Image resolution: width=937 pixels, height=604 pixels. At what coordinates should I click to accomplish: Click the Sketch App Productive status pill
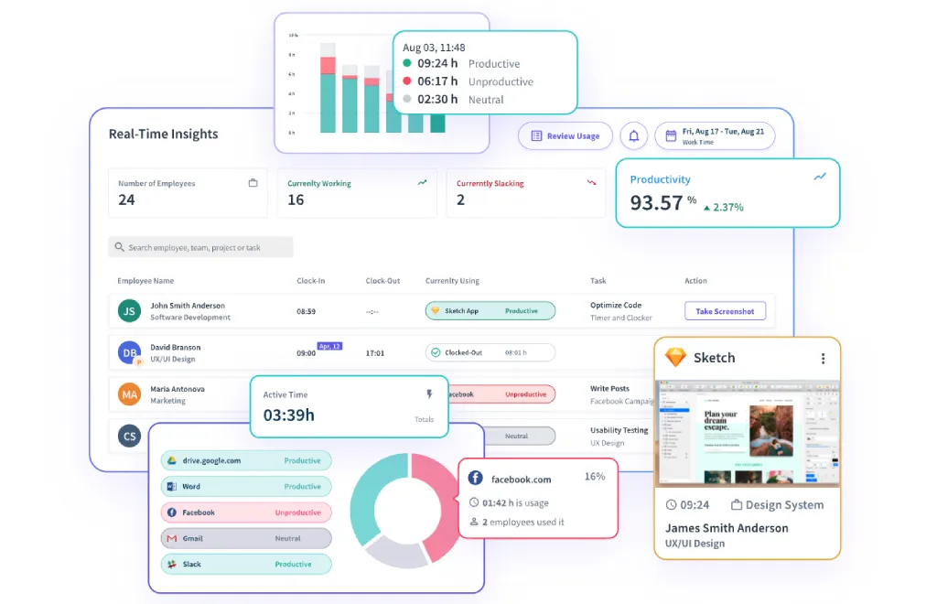(490, 311)
